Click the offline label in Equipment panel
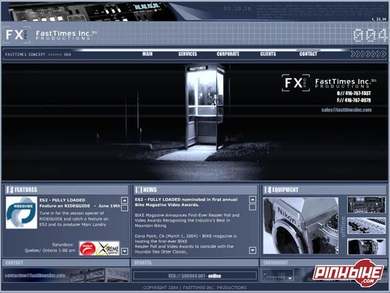Screen dimensions: 390x293 [x=343, y=227]
